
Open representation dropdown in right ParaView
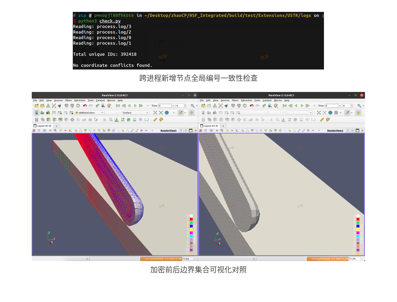299,113
